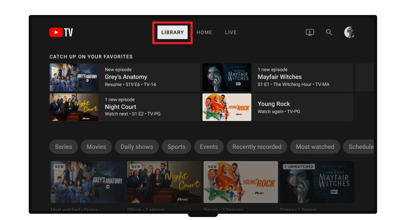Open the purchases screen dollar icon
This screenshot has width=405, height=220.
pyautogui.click(x=310, y=32)
